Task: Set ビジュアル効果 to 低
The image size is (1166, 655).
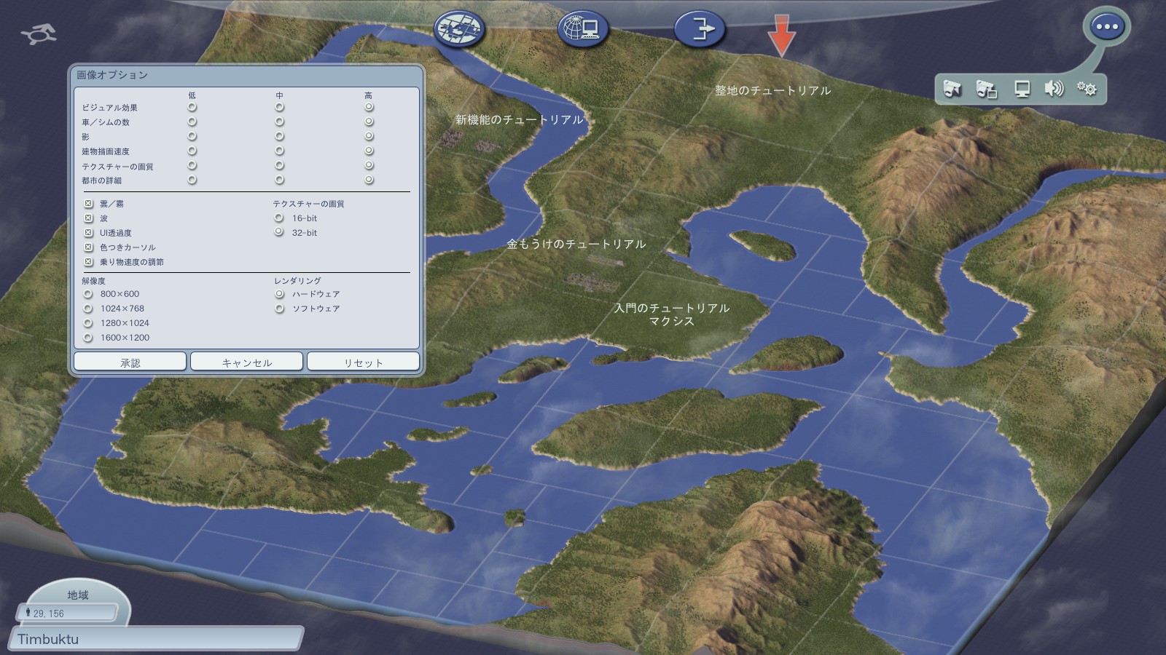Action: pos(192,107)
